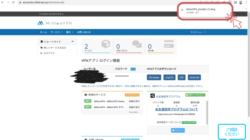The width and height of the screenshot is (250, 140).
Task: Download the Windows VPN app
Action: click(154, 77)
